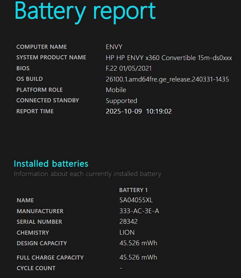Click the CYCLE COUNT label
241x278 pixels.
[x=36, y=268]
